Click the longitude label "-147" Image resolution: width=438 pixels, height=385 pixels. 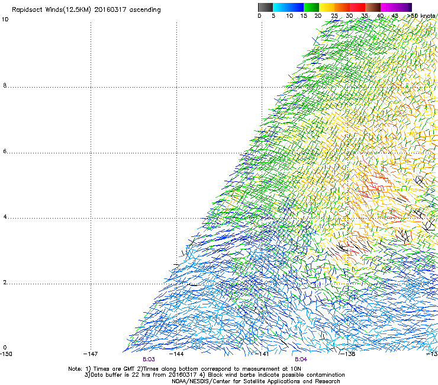point(91,354)
